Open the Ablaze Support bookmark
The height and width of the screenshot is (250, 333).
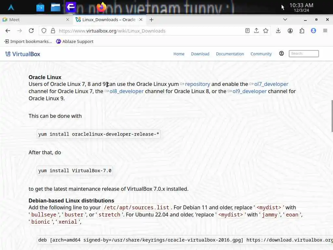pyautogui.click(x=75, y=41)
